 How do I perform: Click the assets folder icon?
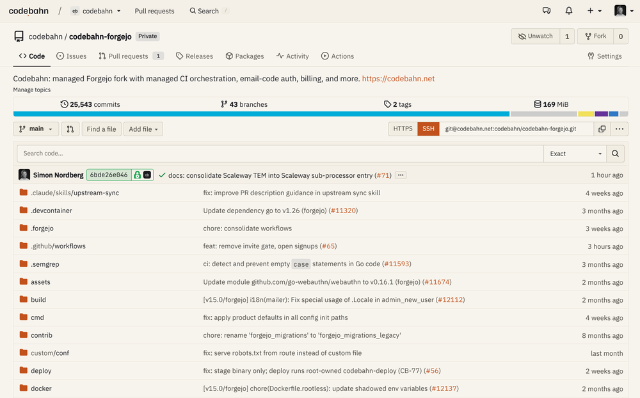coord(24,282)
